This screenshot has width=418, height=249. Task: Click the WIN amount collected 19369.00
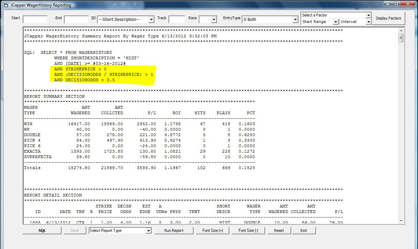point(112,124)
